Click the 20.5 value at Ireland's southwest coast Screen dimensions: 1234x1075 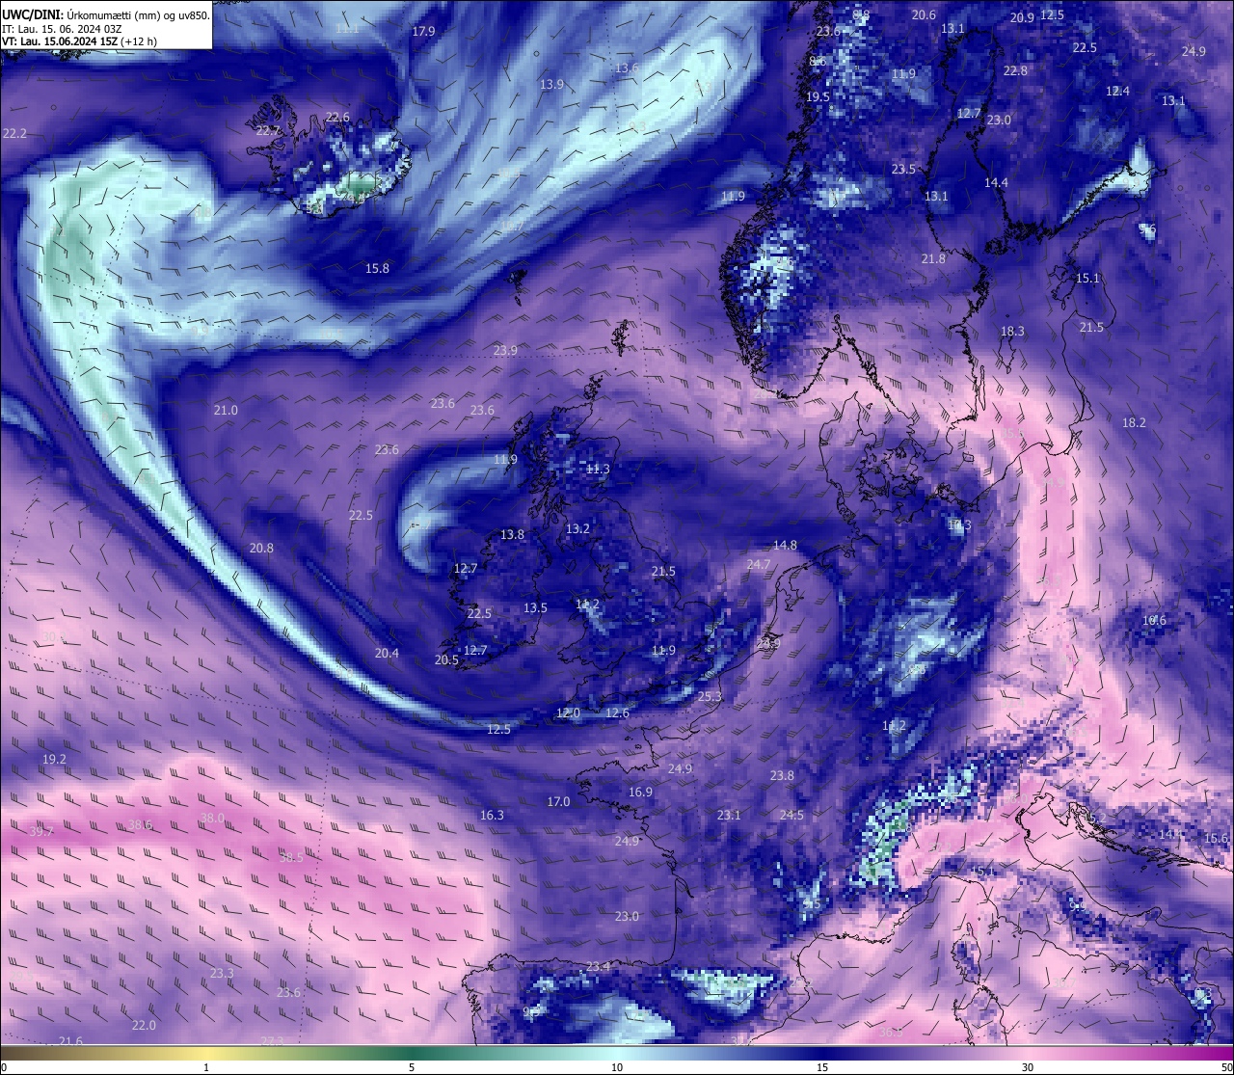click(446, 660)
